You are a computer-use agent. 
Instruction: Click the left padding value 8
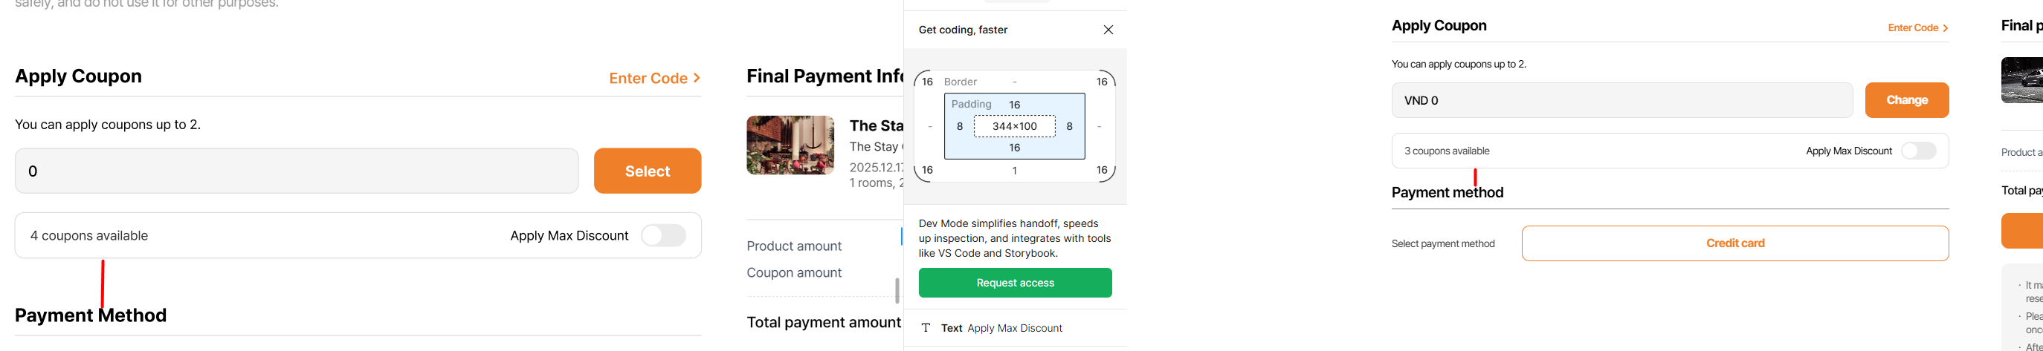coord(960,126)
